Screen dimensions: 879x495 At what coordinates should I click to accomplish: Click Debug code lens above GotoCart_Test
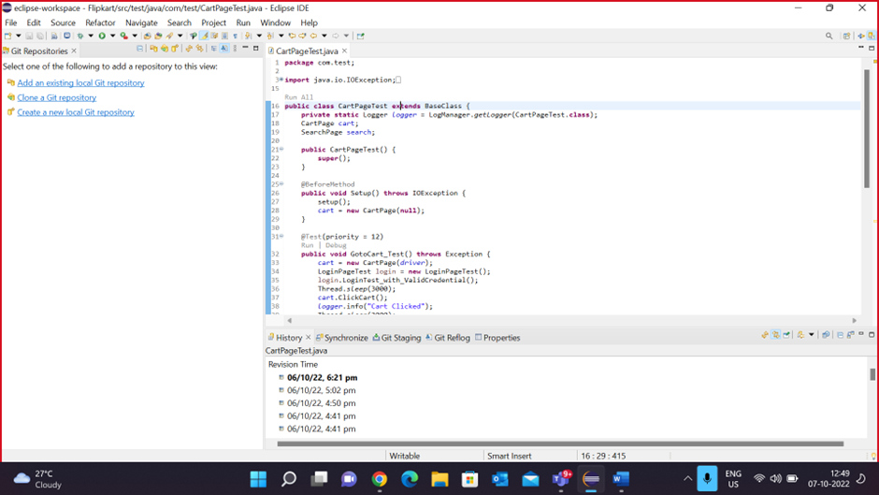pyautogui.click(x=336, y=245)
